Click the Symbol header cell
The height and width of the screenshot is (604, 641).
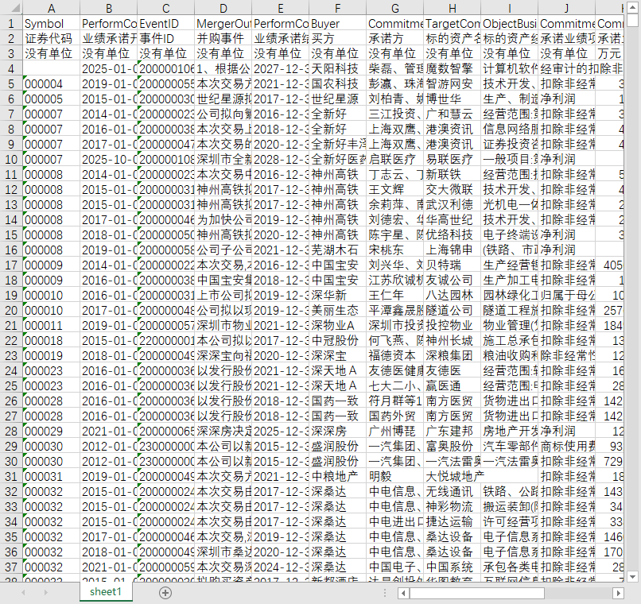tap(52, 23)
